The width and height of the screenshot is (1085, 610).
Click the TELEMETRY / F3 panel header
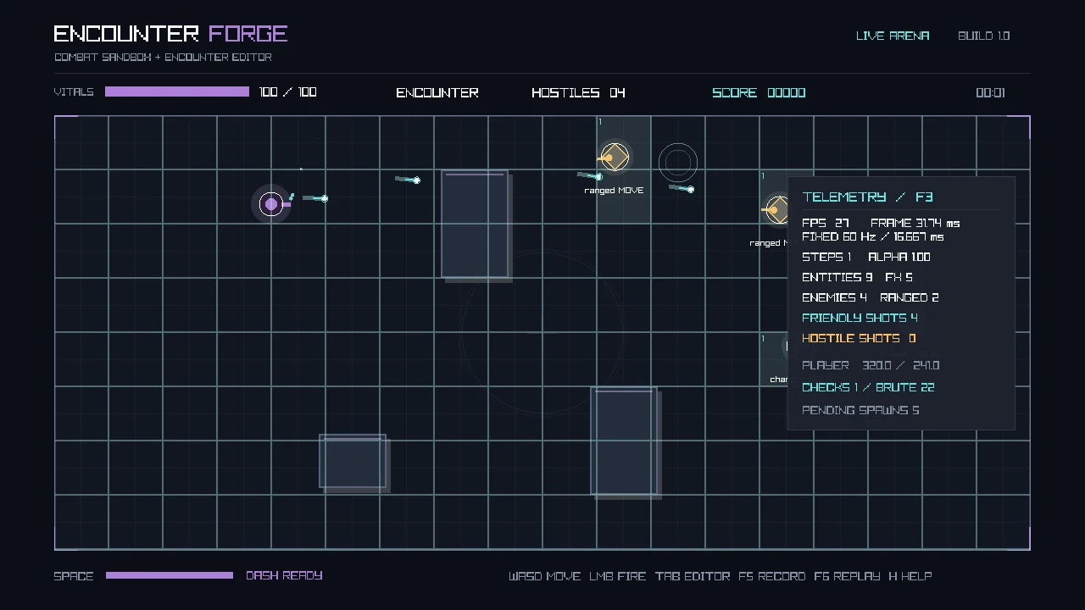click(x=867, y=197)
